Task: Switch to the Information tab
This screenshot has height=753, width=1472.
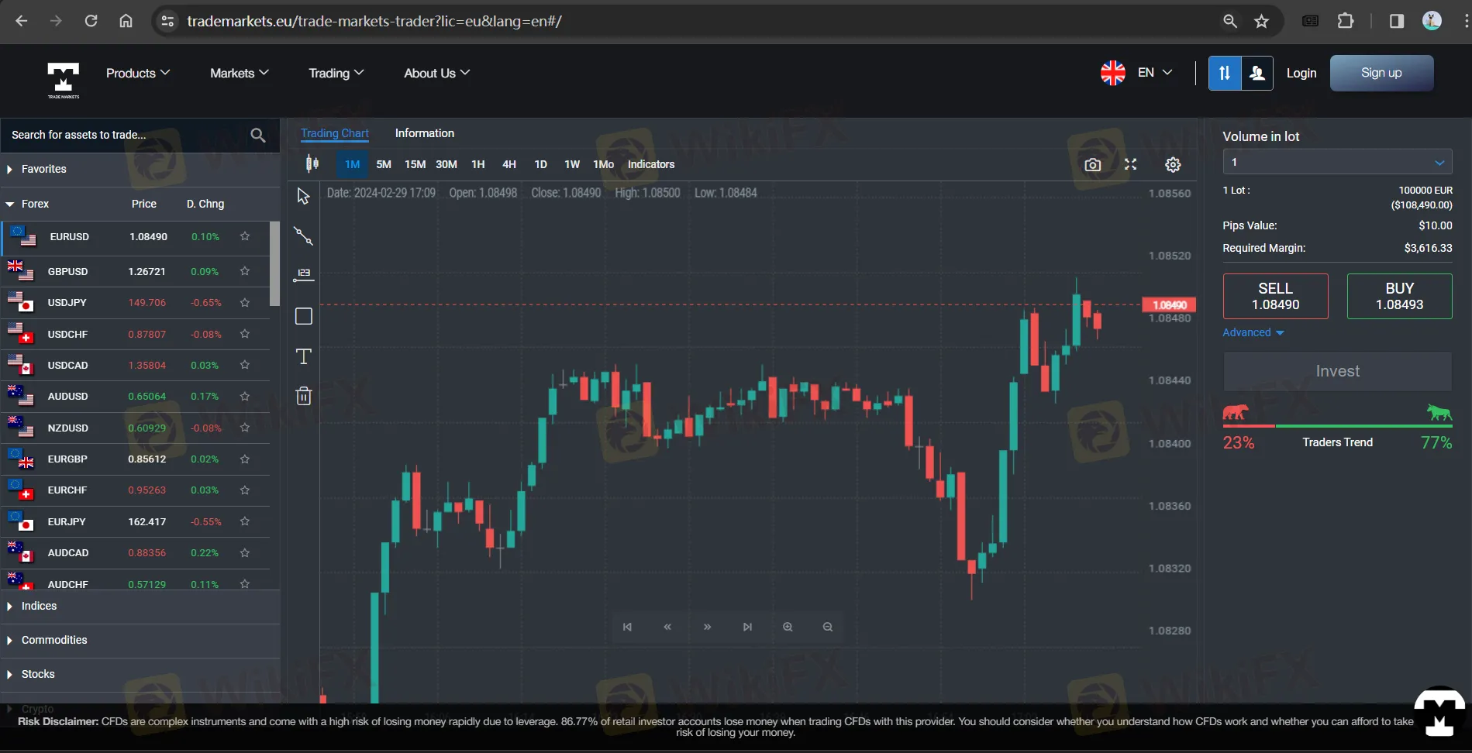Action: pos(424,133)
